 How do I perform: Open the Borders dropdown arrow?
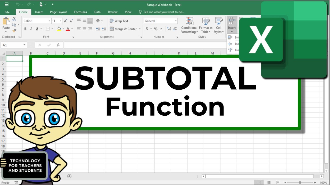(x=52, y=29)
